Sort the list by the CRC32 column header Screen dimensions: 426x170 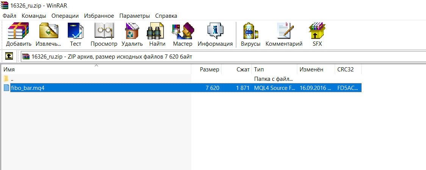pos(348,70)
